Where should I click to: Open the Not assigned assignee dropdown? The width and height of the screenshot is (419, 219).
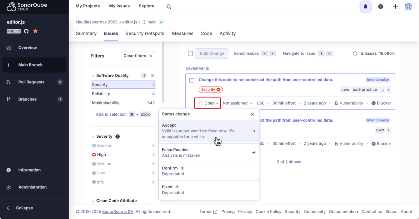click(x=237, y=103)
